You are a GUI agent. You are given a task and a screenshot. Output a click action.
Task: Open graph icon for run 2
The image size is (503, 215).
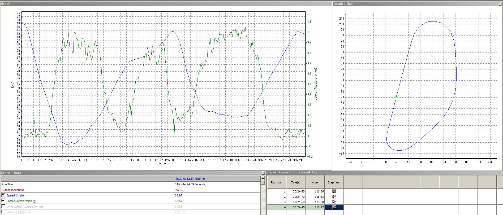(334, 197)
